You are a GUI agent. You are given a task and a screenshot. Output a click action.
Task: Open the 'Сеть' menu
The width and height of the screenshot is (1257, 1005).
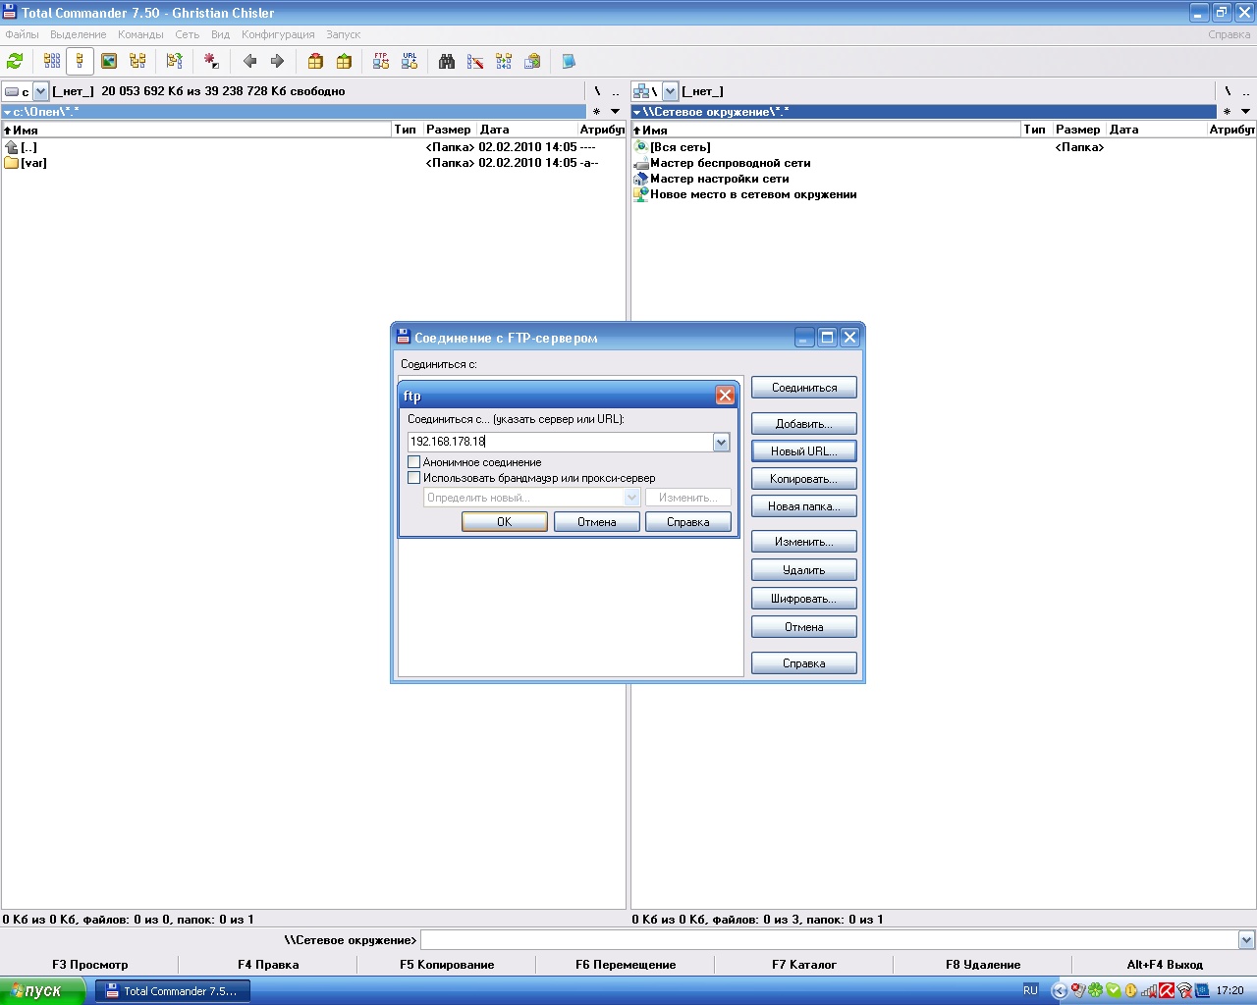[x=187, y=34]
